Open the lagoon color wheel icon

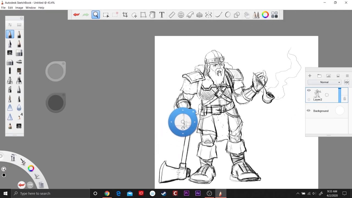click(31, 168)
